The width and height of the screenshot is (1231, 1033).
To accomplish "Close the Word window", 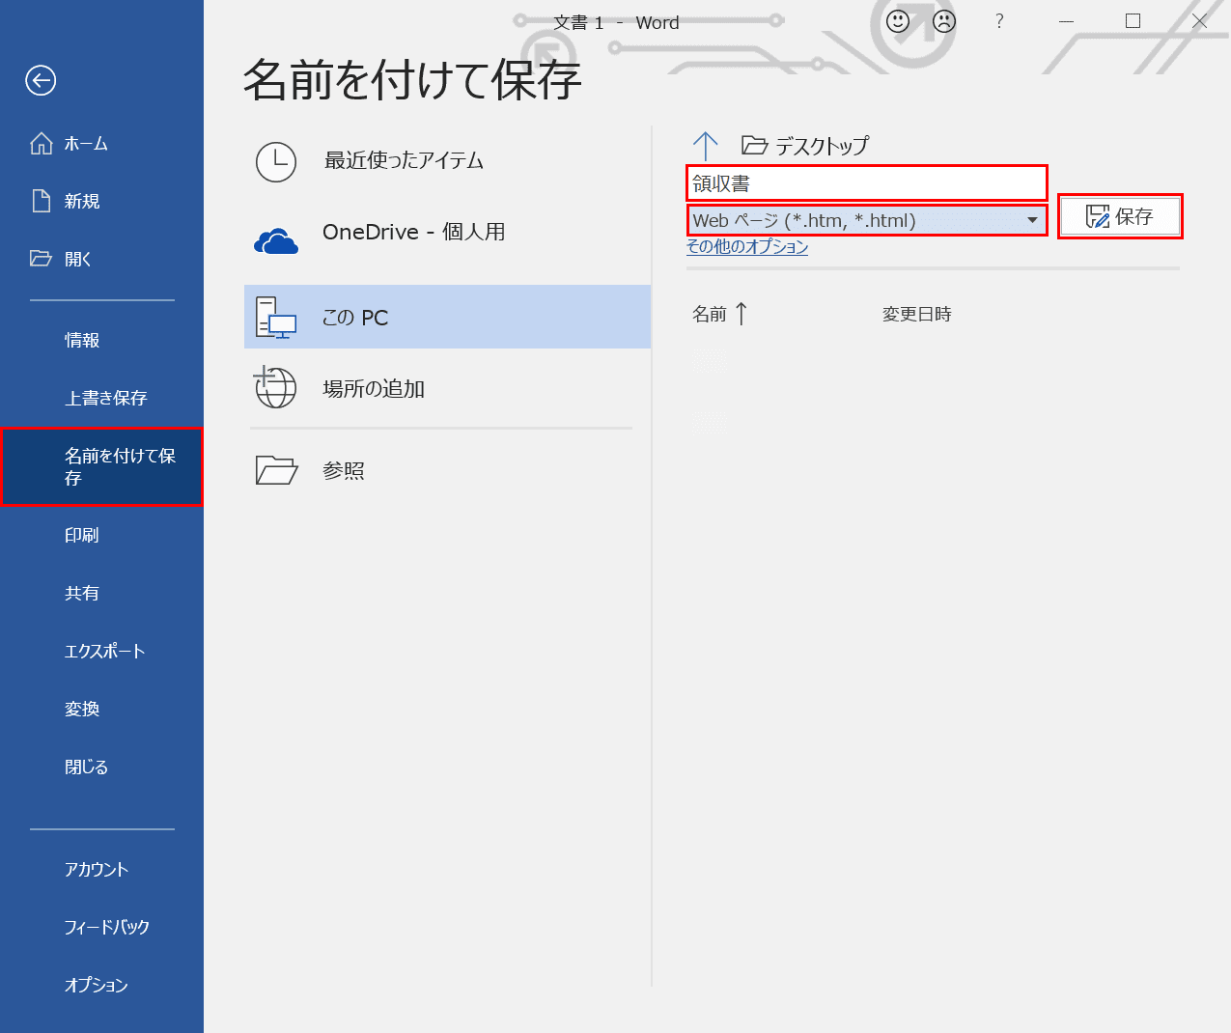I will [x=1200, y=21].
